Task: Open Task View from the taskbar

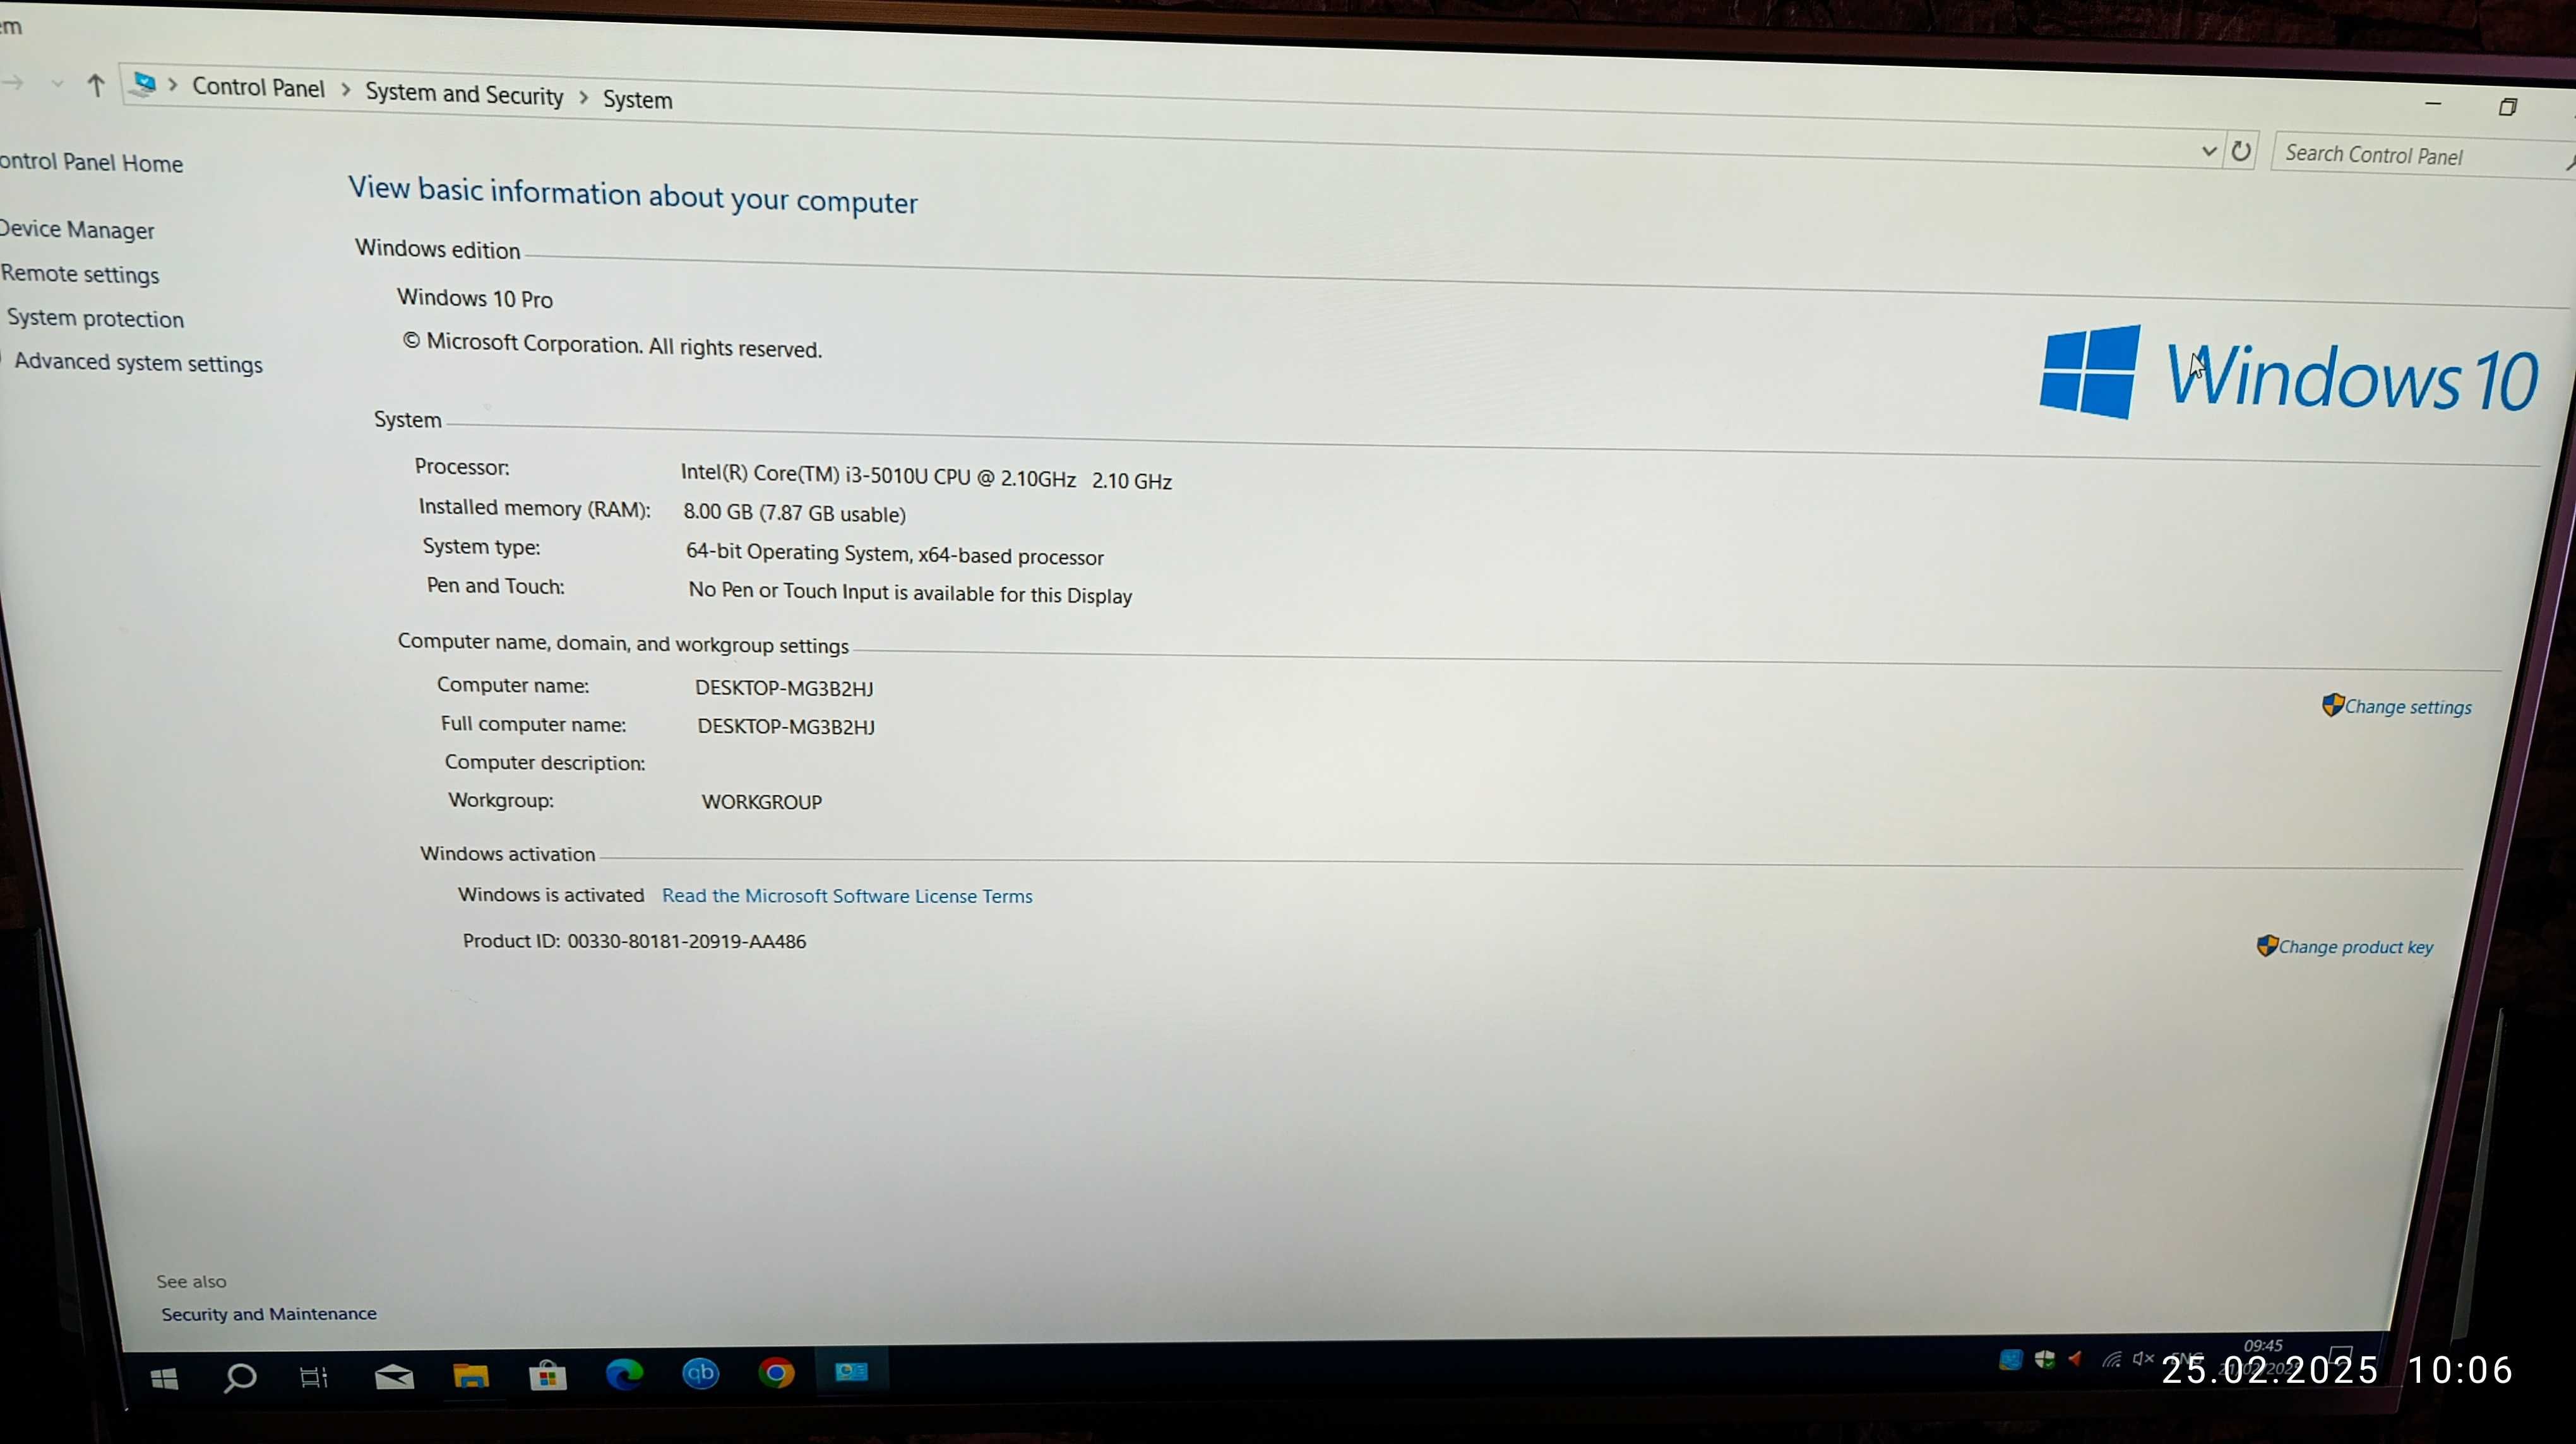Action: [314, 1378]
